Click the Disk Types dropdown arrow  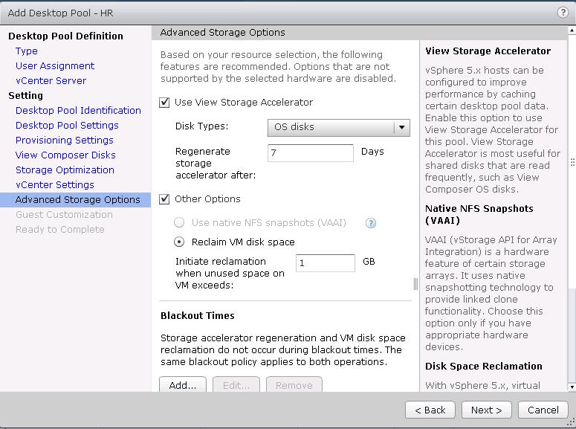click(x=402, y=127)
